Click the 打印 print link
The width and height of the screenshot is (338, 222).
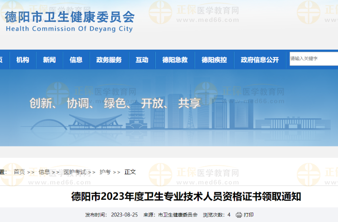249,215
